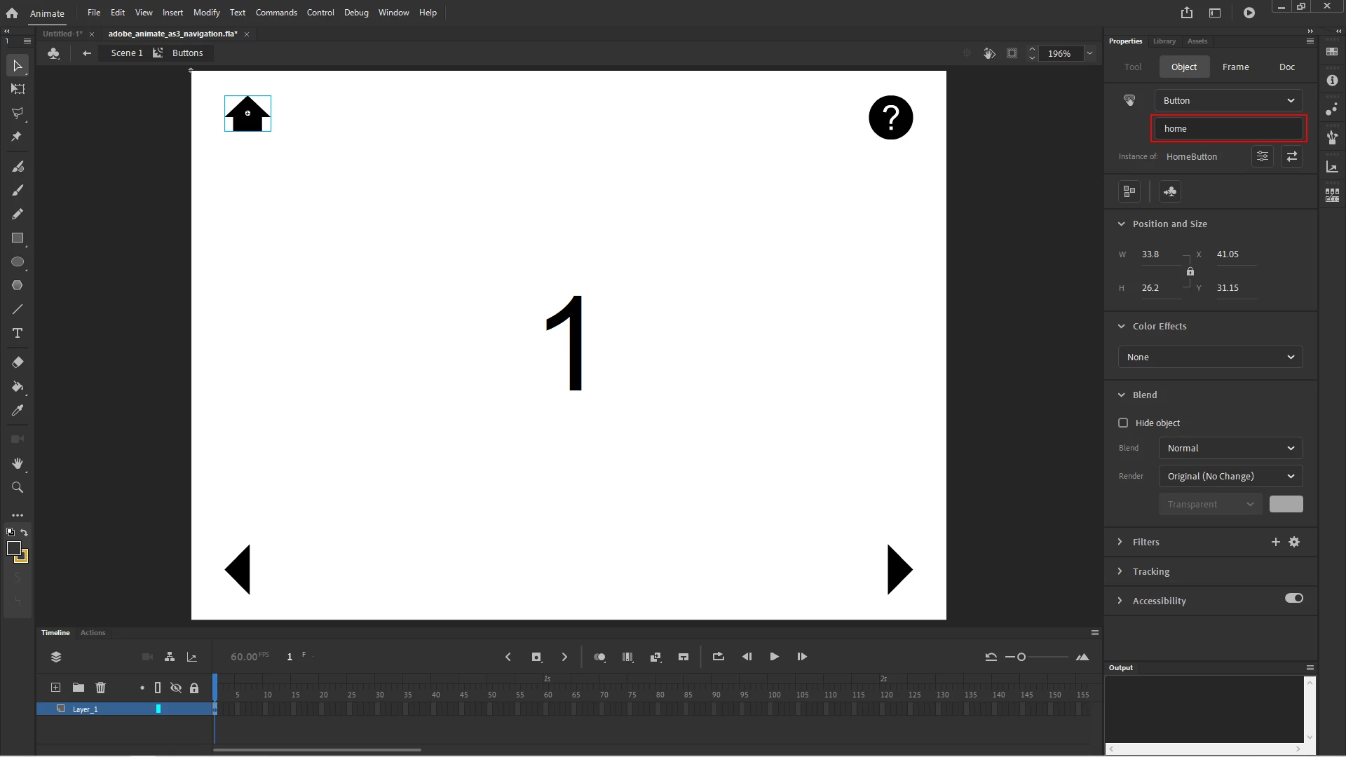The width and height of the screenshot is (1346, 757).
Task: Return to Scene 1 in breadcrumb
Action: 126,53
